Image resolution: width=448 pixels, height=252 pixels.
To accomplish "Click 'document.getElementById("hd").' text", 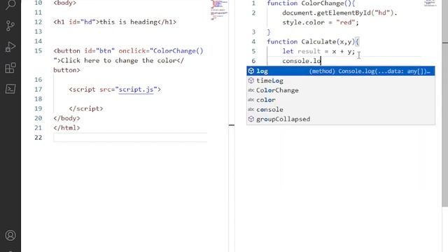I will 339,13.
